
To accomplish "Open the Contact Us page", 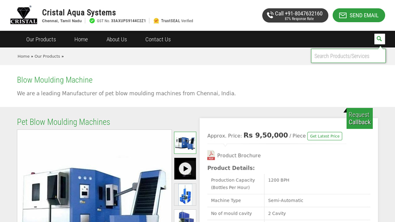I will coord(158,39).
